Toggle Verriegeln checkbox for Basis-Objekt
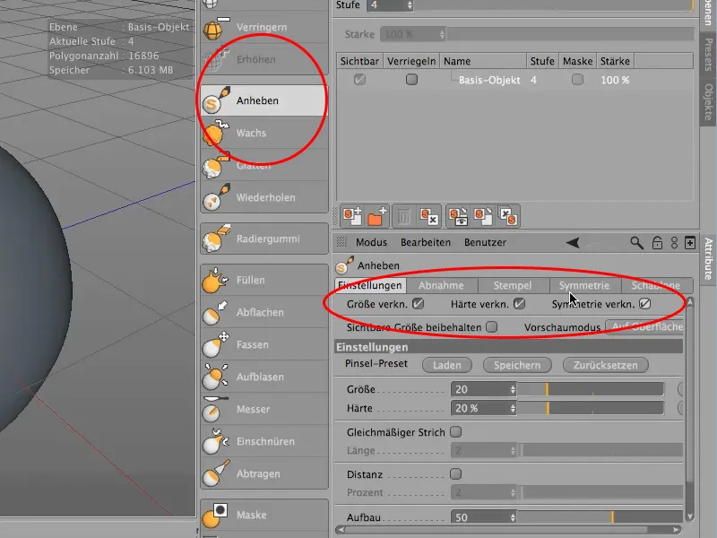The width and height of the screenshot is (717, 538). [x=411, y=80]
